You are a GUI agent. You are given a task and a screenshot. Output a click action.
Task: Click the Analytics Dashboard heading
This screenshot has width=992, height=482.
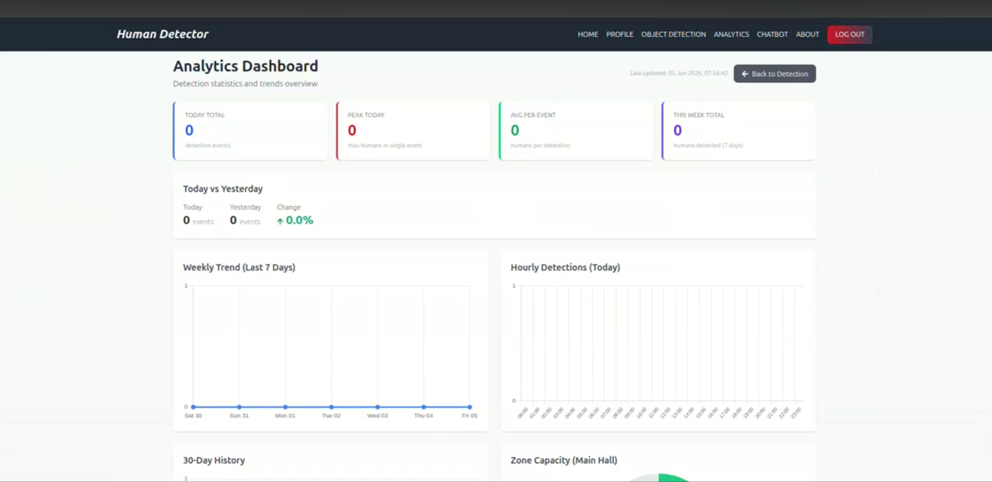click(245, 66)
